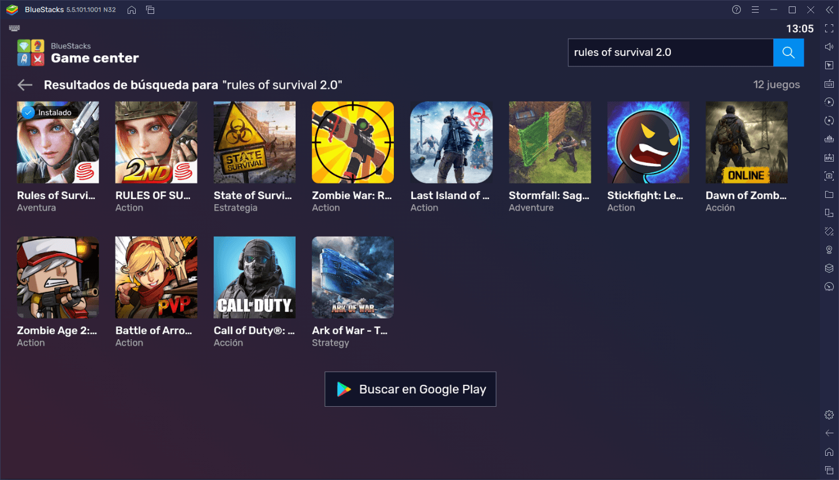The width and height of the screenshot is (839, 480).
Task: Click the 'Strategy' label under Ark of War
Action: [x=330, y=343]
